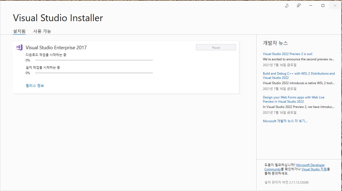
Task: Select 'In Visual Studio 2022 Preview 2' summary
Action: coord(299,107)
